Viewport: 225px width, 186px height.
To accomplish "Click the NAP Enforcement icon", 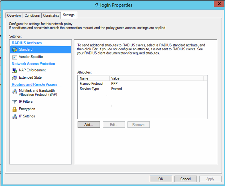I will coord(14,70).
